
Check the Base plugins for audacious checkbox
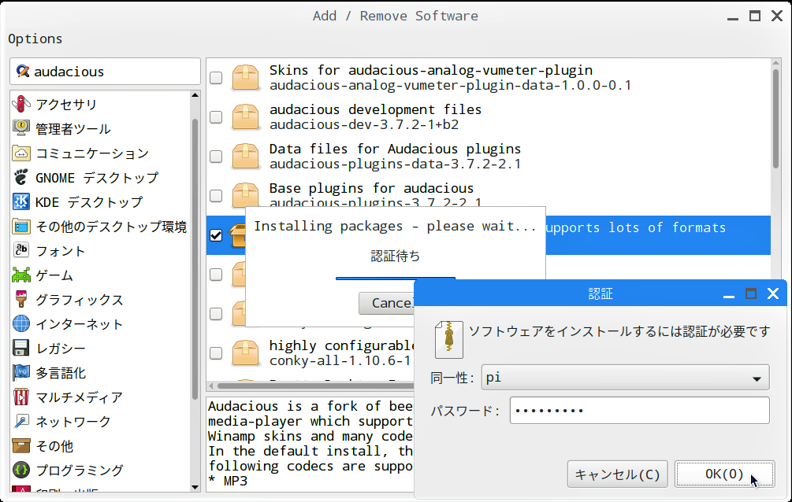(216, 196)
